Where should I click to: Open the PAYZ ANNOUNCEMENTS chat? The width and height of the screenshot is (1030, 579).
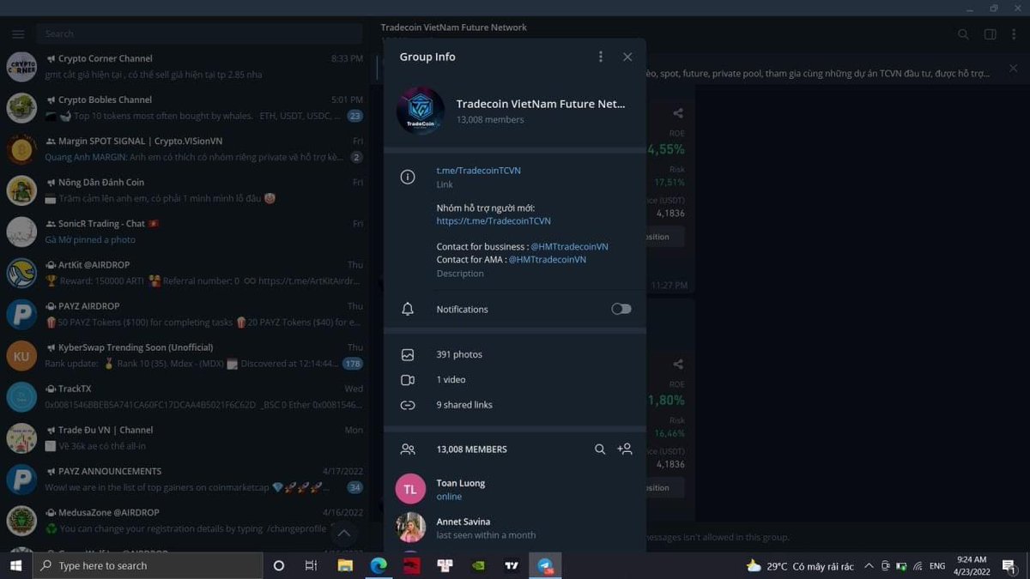click(x=185, y=479)
